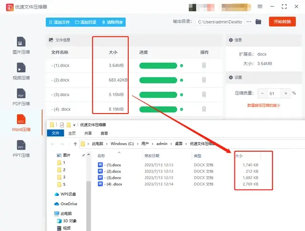Image resolution: width=305 pixels, height=231 pixels.
Task: Delete the (1).docx row via trash icon
Action: click(204, 66)
